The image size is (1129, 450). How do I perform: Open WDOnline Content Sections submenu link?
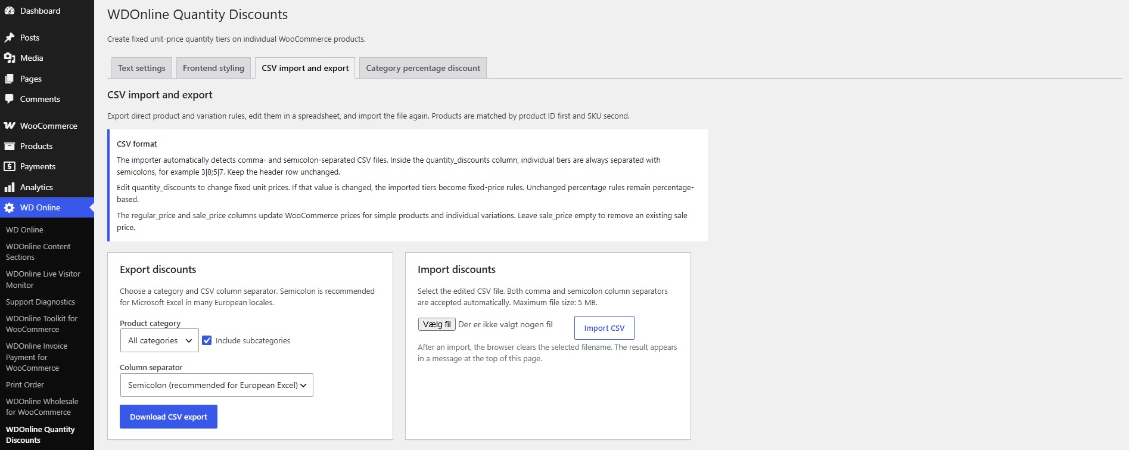[38, 252]
